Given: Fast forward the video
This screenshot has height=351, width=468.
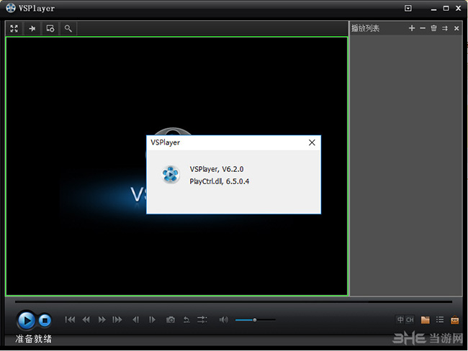Looking at the screenshot, I should [x=102, y=319].
